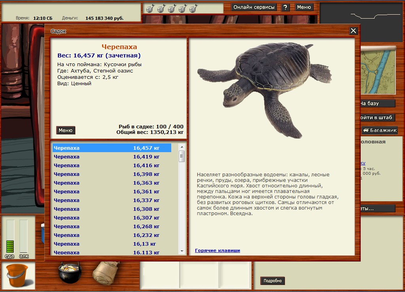Click the question mark help button
Screen dimensions: 405x292
[x=285, y=7]
